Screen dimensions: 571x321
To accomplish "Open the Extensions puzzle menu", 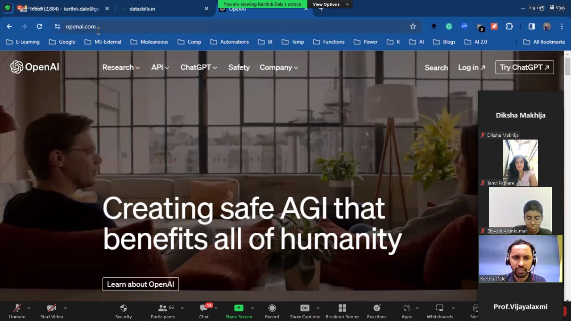I will point(509,26).
